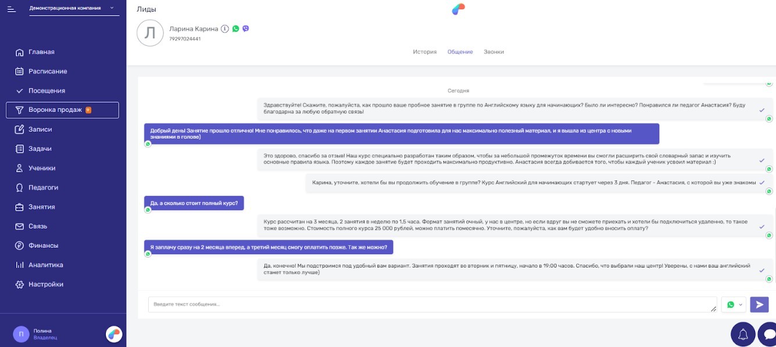
Task: Click the Полина user profile avatar
Action: point(21,334)
